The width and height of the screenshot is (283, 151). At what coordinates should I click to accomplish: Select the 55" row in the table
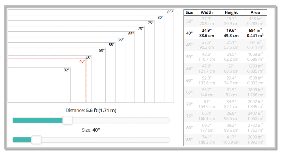(225, 69)
